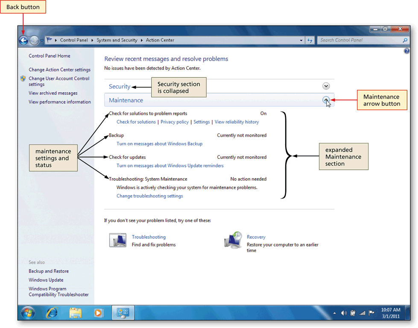
Task: Minimize the Action Center window
Action: click(x=375, y=29)
